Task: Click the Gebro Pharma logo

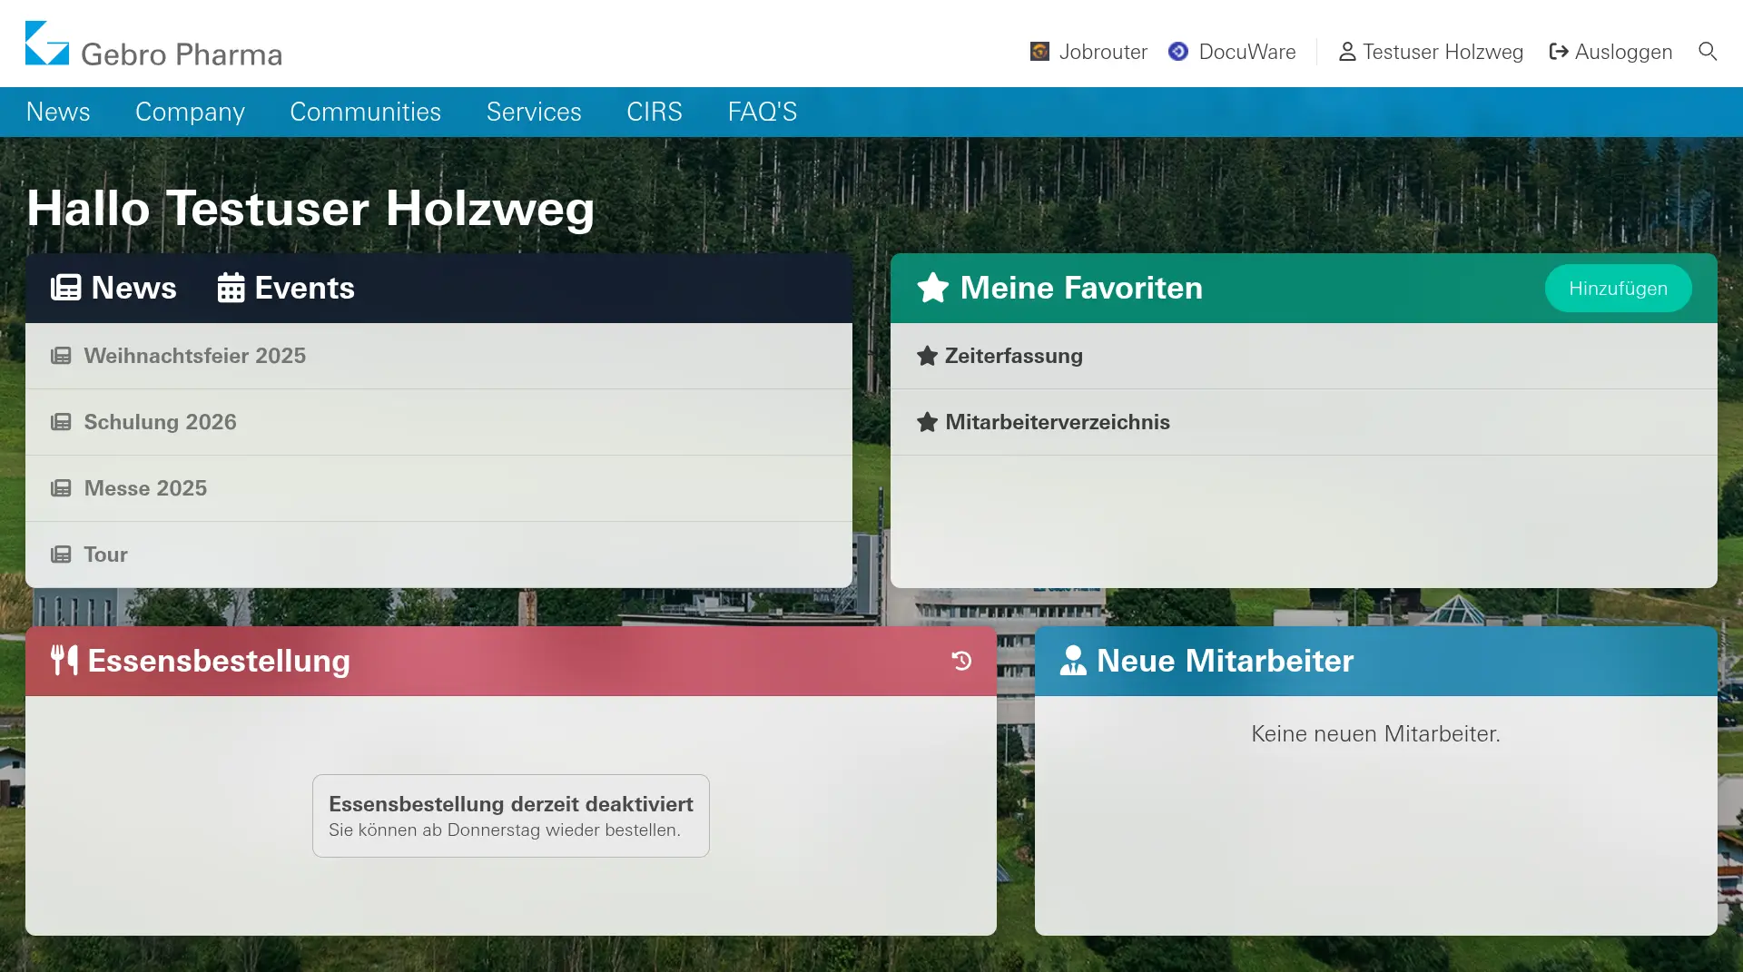Action: click(153, 44)
